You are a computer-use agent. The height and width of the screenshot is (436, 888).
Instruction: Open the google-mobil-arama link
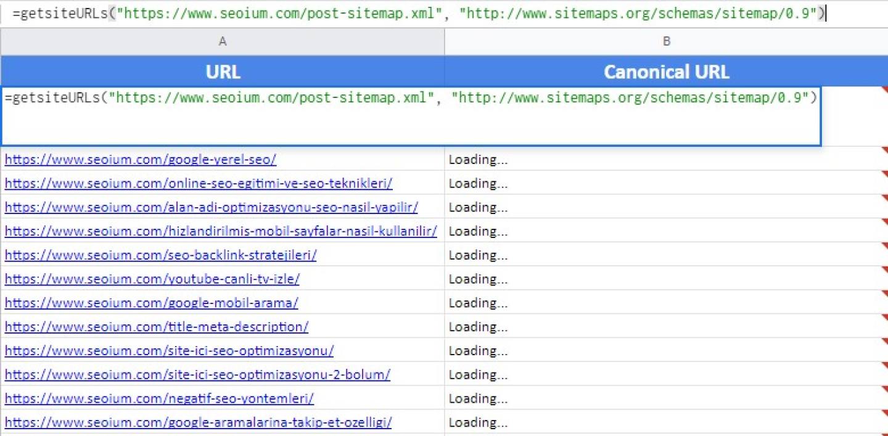click(x=152, y=303)
